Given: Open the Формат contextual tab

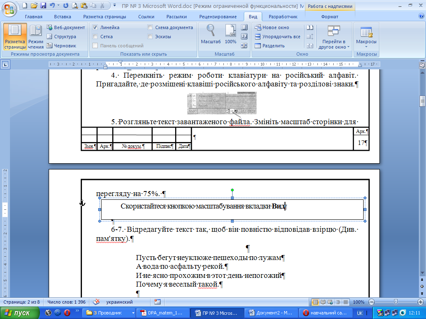Looking at the screenshot, I should (x=330, y=17).
